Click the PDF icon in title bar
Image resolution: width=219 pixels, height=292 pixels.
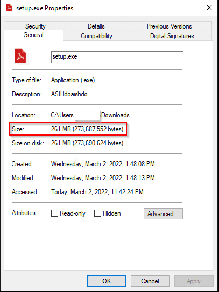[x=9, y=8]
